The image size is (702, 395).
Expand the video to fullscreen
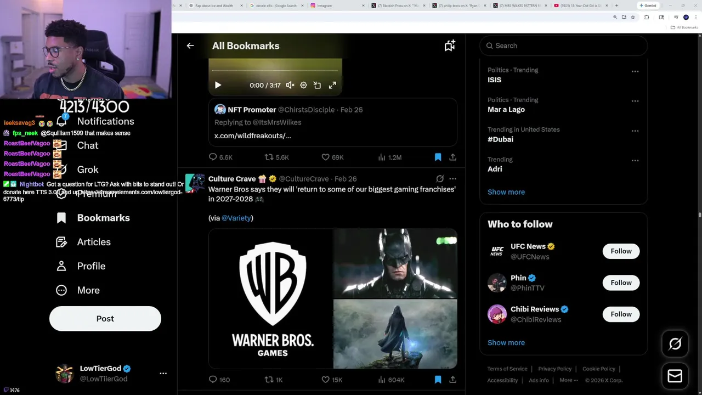click(332, 85)
